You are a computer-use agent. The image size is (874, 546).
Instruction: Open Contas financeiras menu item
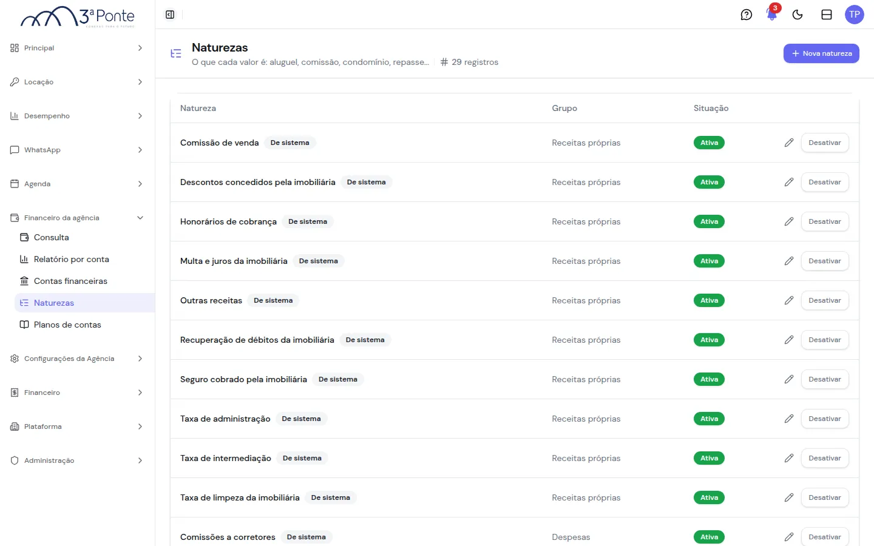(84, 281)
